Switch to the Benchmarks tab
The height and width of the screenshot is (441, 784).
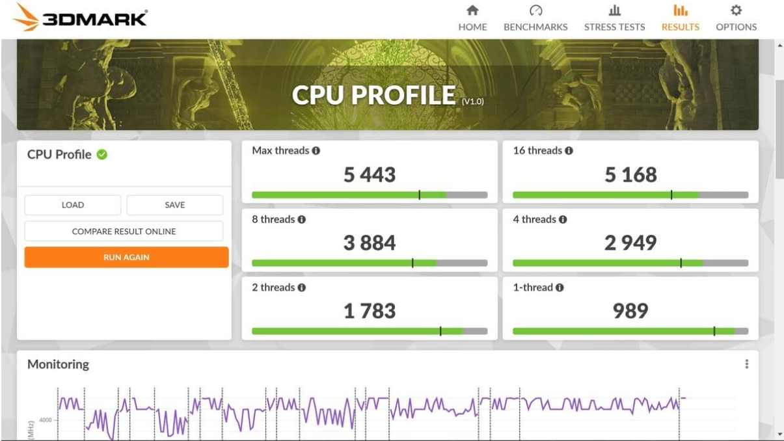coord(535,18)
